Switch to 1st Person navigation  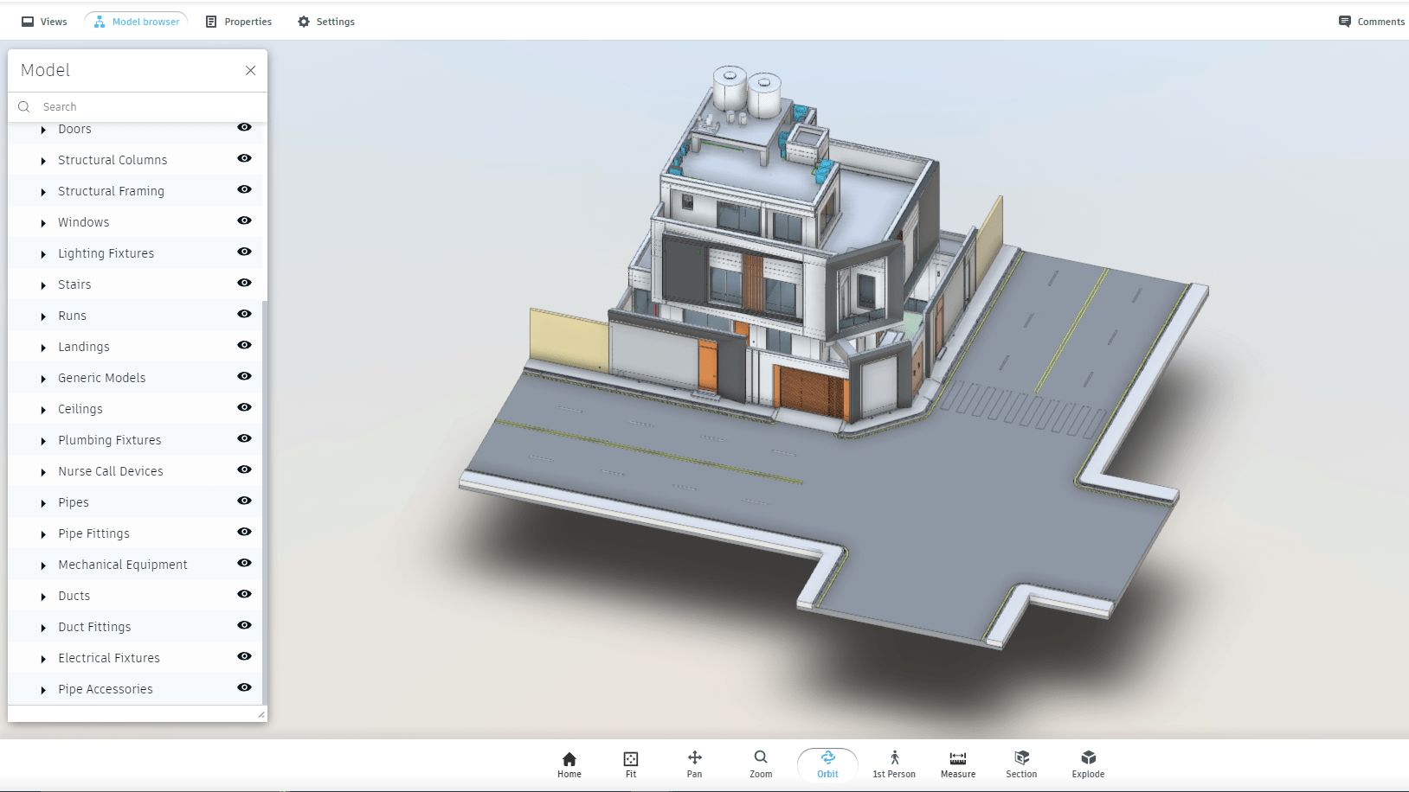coord(894,764)
